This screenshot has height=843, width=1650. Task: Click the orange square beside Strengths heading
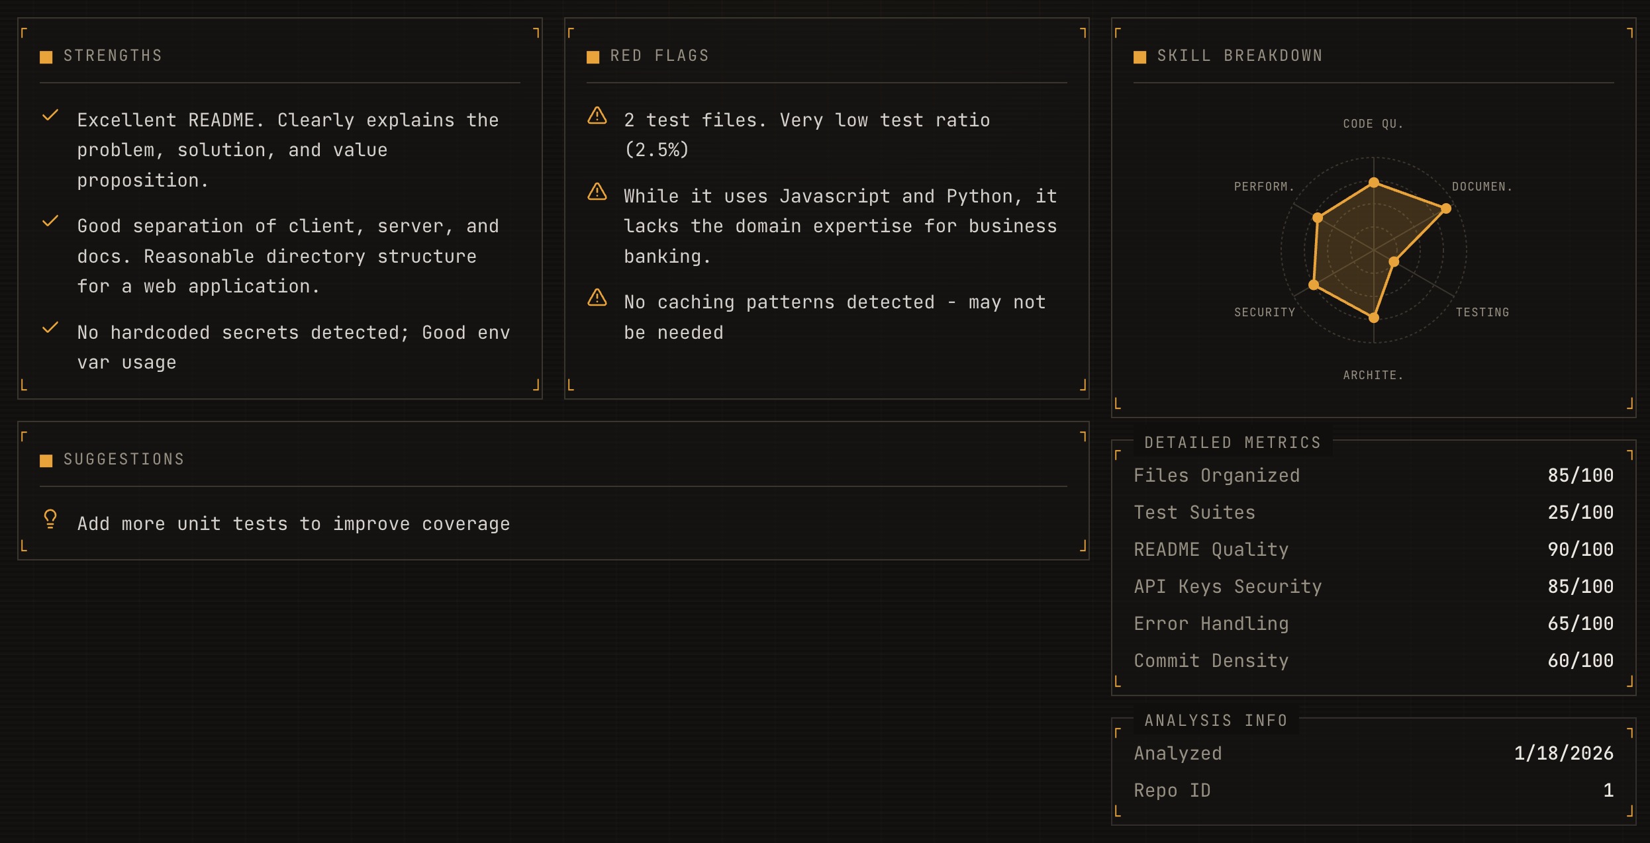click(46, 57)
